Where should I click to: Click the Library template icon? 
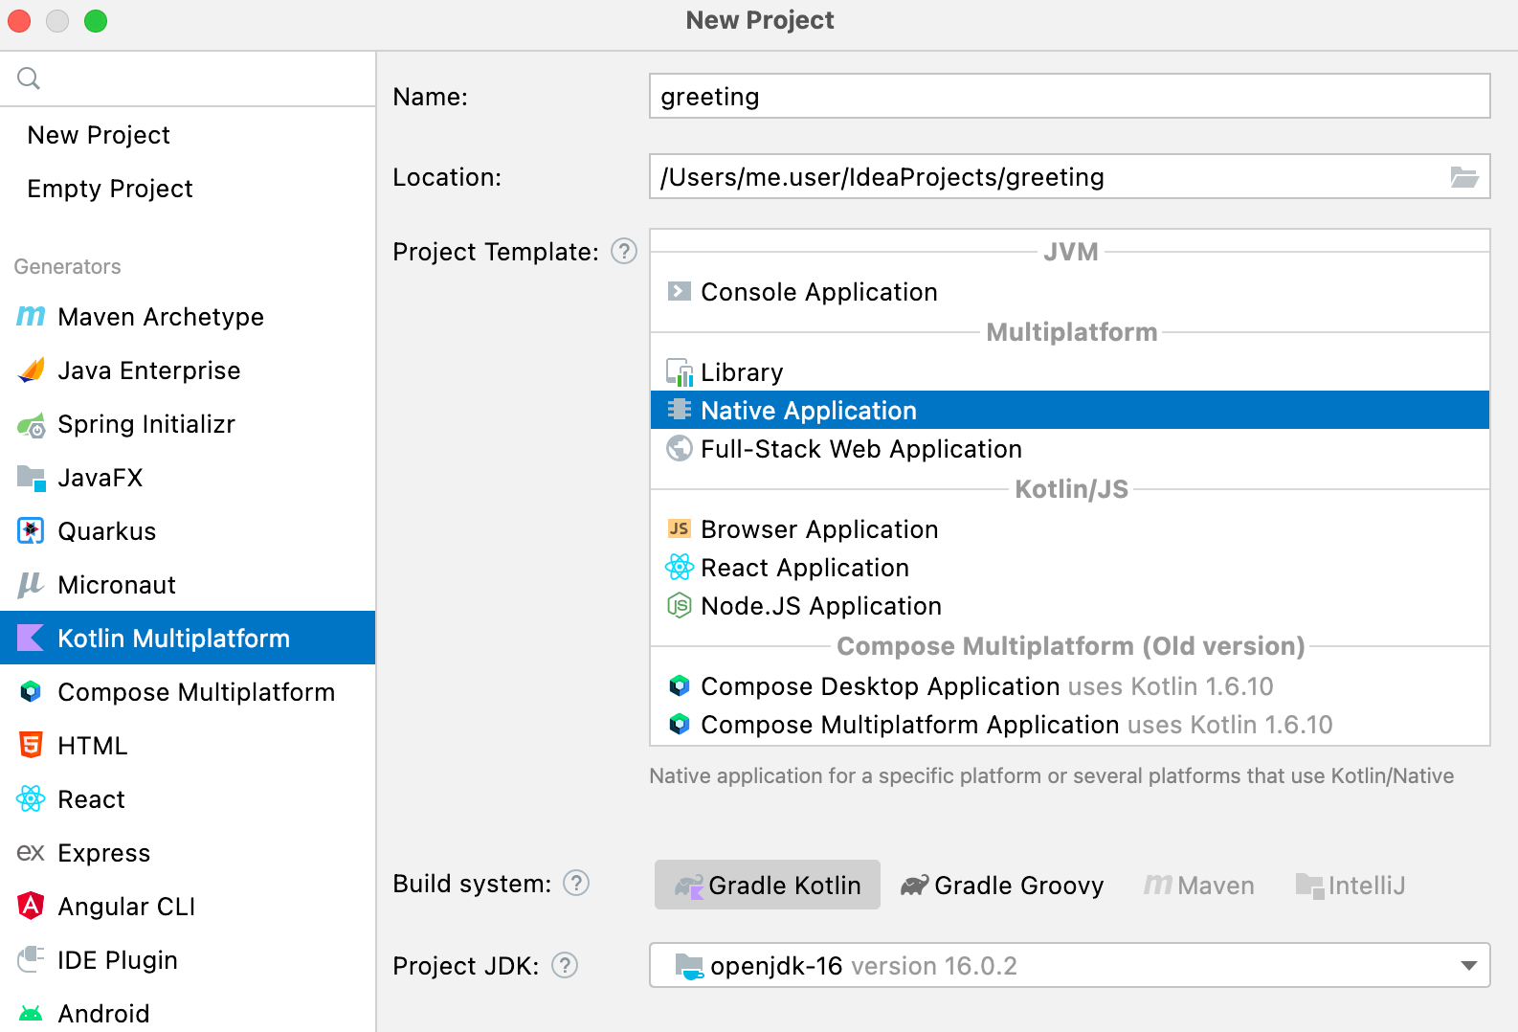680,371
